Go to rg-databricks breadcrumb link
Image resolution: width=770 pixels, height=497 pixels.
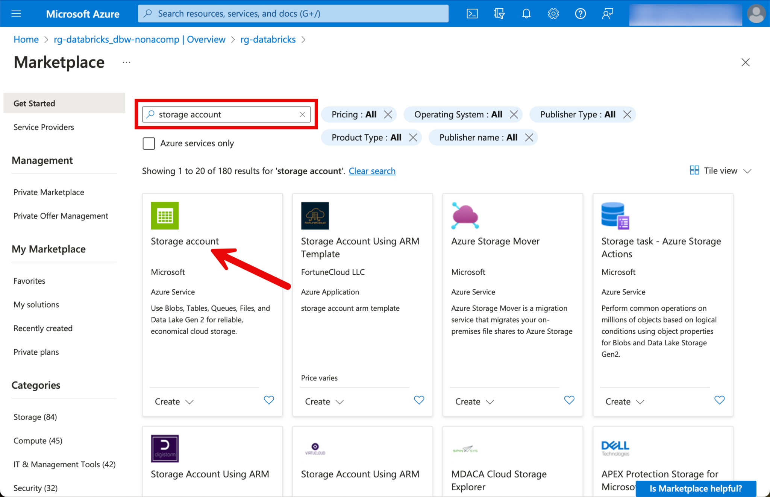point(268,40)
